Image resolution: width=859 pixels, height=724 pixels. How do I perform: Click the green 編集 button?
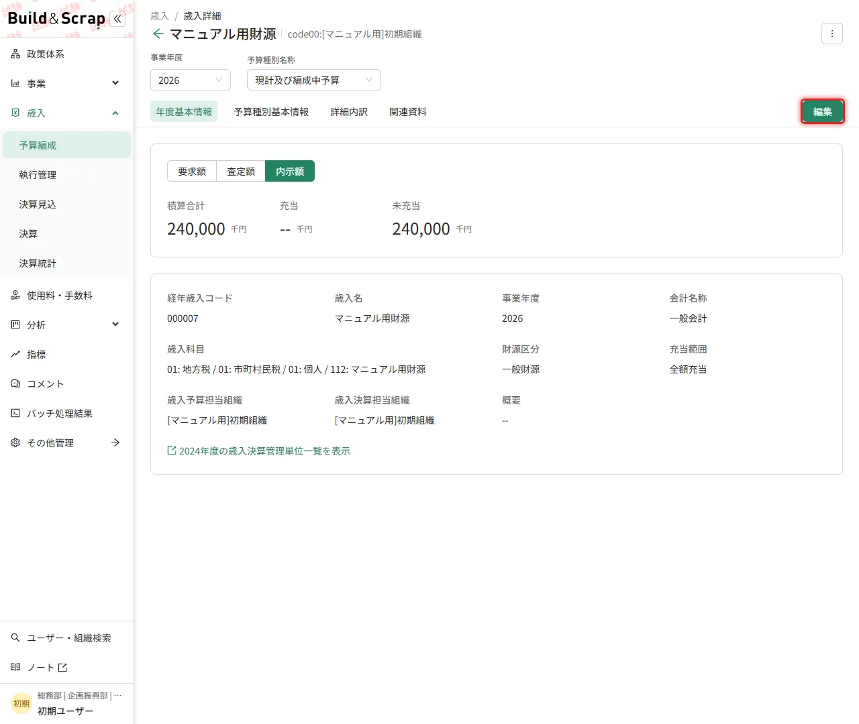(x=823, y=112)
